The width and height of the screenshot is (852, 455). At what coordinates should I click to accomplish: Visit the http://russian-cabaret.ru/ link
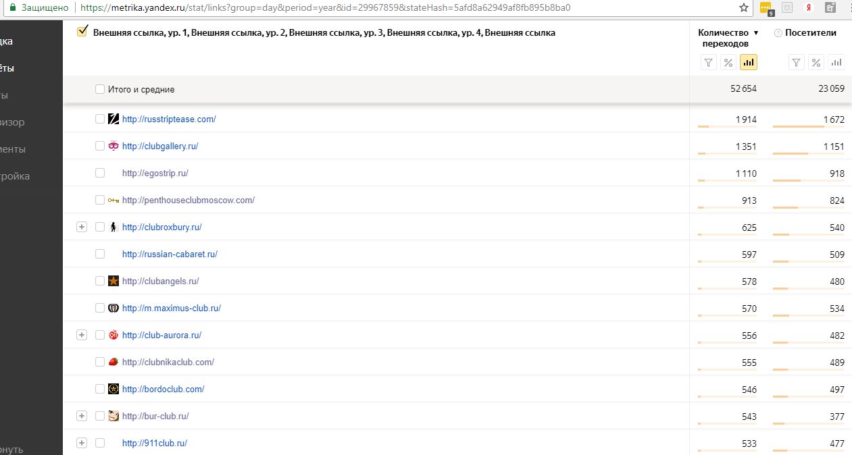coord(170,255)
